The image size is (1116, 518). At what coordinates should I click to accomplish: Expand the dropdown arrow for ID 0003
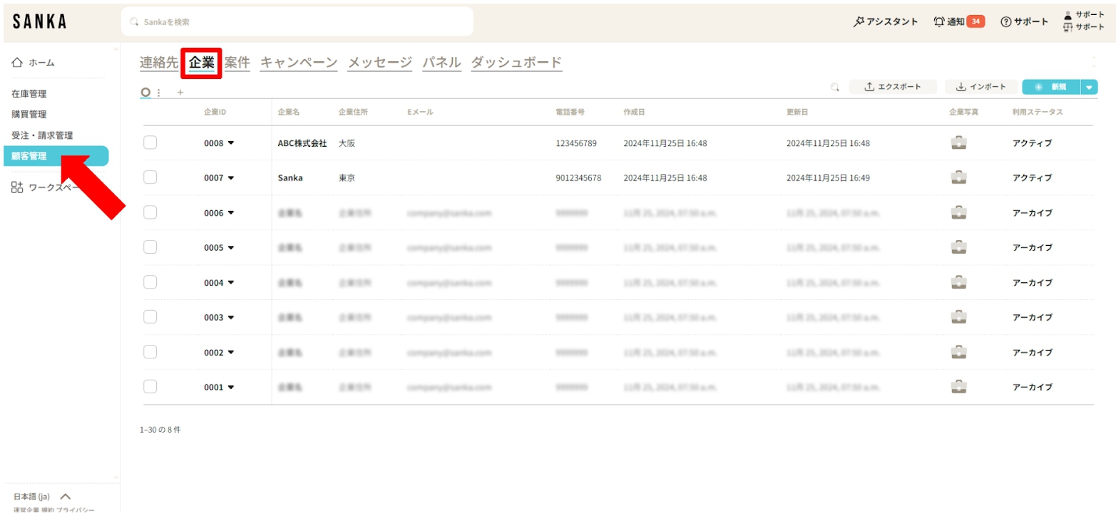(231, 317)
